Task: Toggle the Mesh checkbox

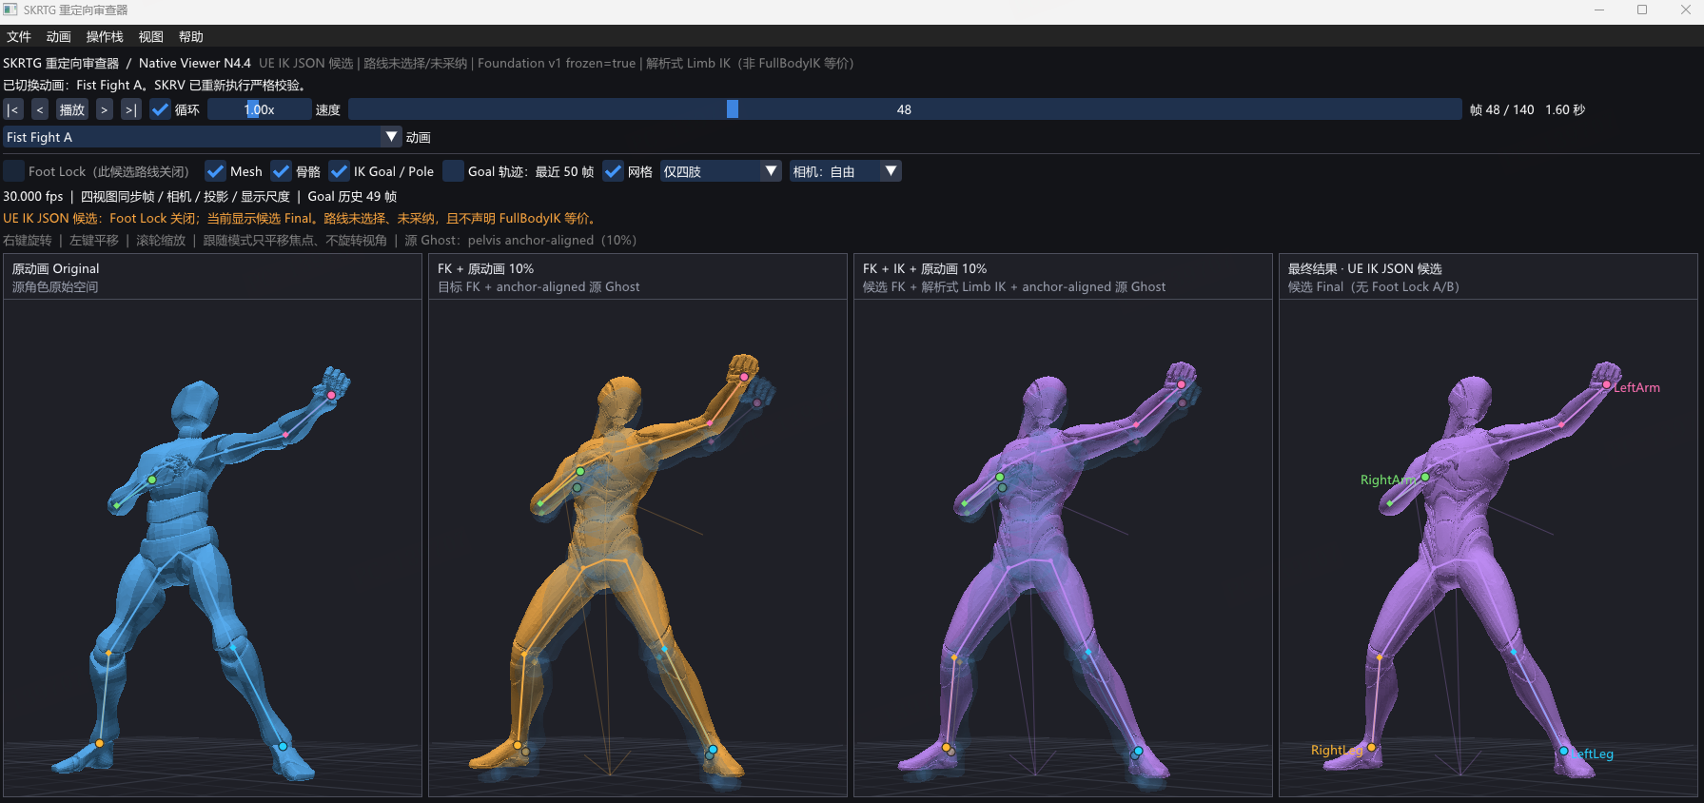Action: tap(216, 171)
